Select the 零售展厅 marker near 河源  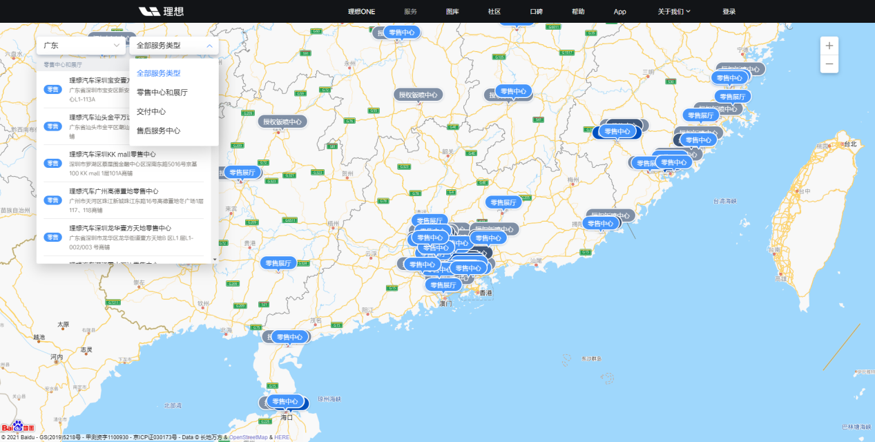tap(504, 202)
